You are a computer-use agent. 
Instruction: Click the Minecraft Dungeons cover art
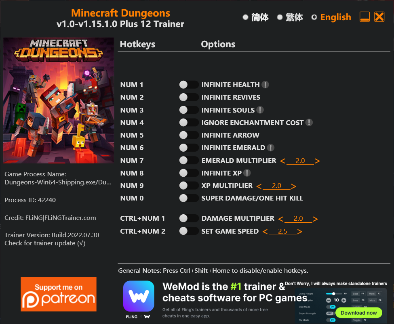[x=58, y=100]
